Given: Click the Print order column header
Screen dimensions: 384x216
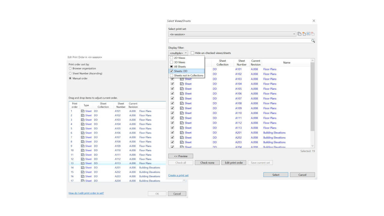Looking at the screenshot, I should [74, 105].
